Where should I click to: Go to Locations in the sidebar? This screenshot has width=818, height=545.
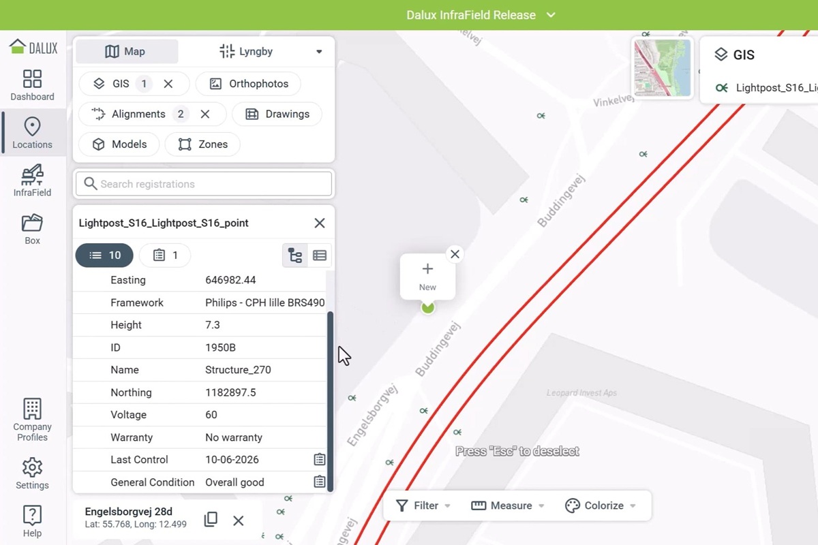pos(32,133)
